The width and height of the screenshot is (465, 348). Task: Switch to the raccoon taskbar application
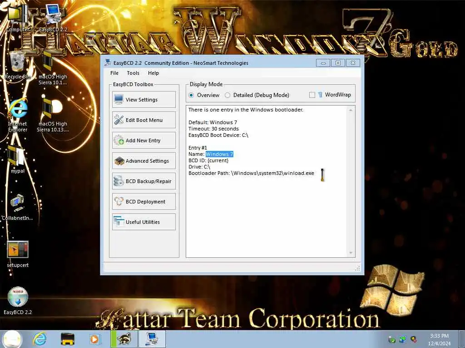point(124,339)
